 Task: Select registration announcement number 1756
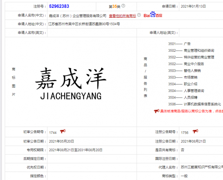click(185, 133)
